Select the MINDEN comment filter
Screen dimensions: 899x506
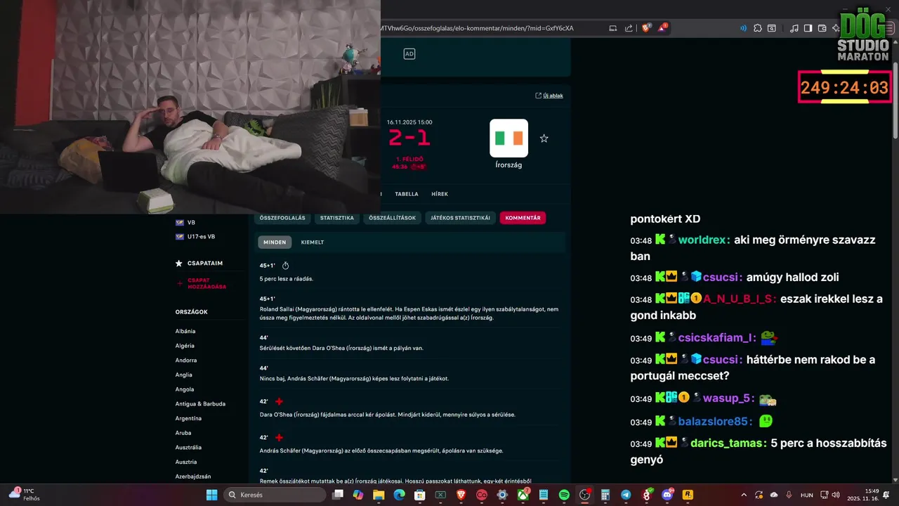(x=275, y=242)
